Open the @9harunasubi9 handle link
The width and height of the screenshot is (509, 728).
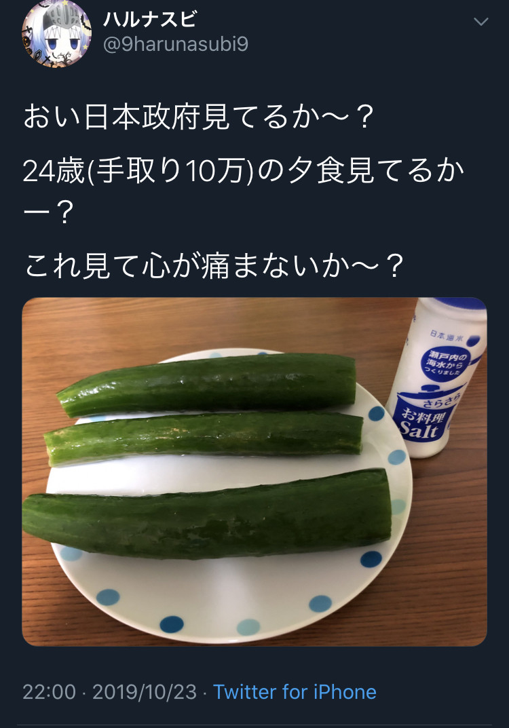point(176,44)
